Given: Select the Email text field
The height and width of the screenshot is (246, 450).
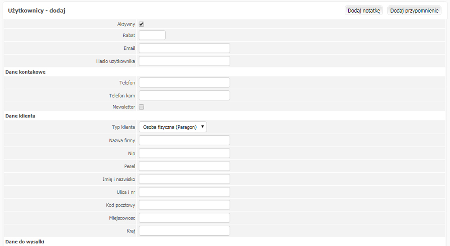Looking at the screenshot, I should tap(184, 48).
